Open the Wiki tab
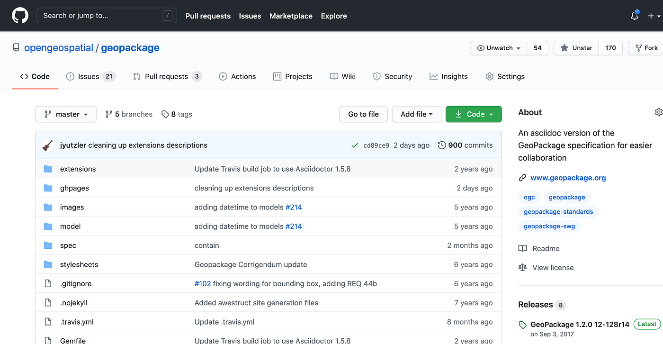The width and height of the screenshot is (663, 344). [x=343, y=76]
